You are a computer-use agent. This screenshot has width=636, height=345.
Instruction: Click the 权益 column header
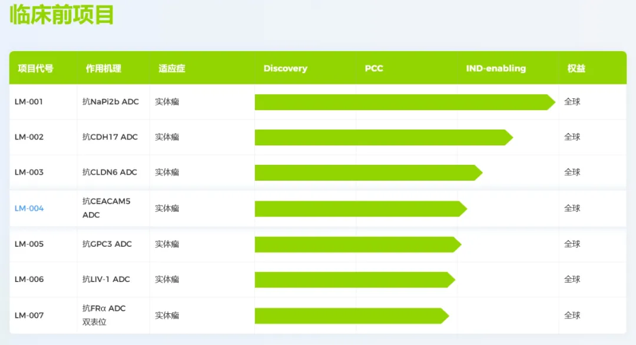coord(577,68)
